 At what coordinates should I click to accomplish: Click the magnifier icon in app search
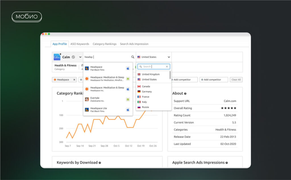tap(133, 57)
